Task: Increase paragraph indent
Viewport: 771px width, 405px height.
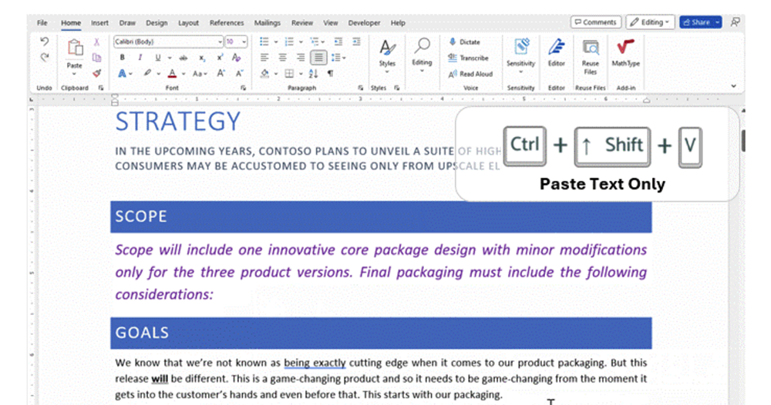Action: click(x=356, y=42)
